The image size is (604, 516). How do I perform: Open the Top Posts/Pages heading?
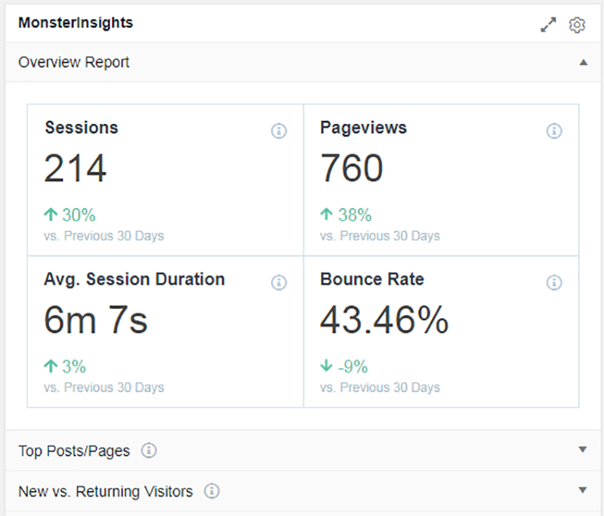tap(74, 450)
